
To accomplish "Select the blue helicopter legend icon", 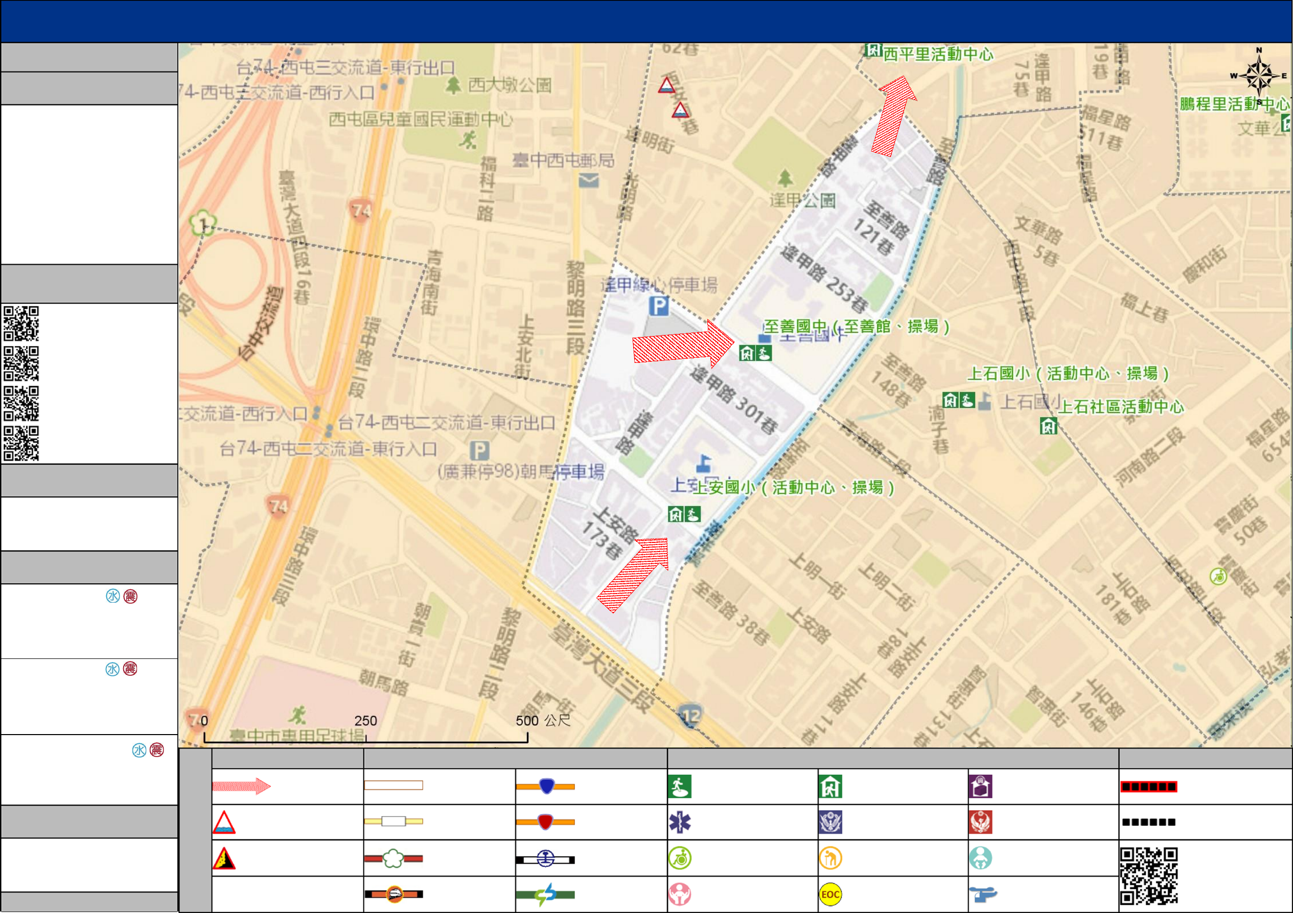I will tap(983, 895).
